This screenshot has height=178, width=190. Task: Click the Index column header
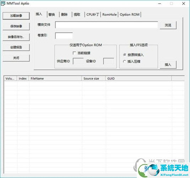click(23, 78)
